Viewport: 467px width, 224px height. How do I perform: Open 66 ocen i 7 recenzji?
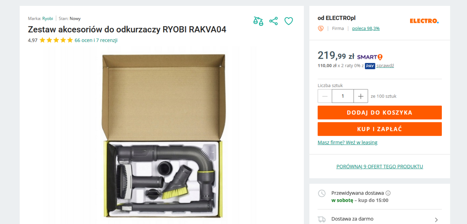coord(96,40)
